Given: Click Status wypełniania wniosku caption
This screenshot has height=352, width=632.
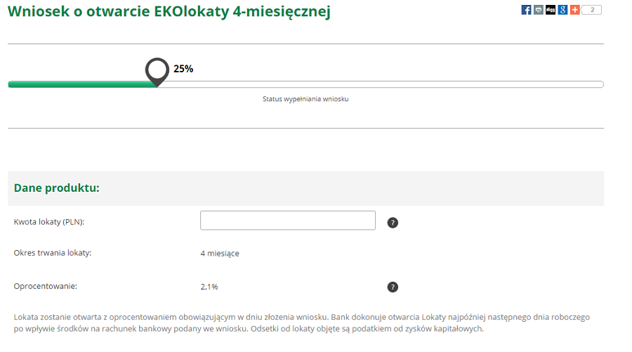Looking at the screenshot, I should click(305, 99).
